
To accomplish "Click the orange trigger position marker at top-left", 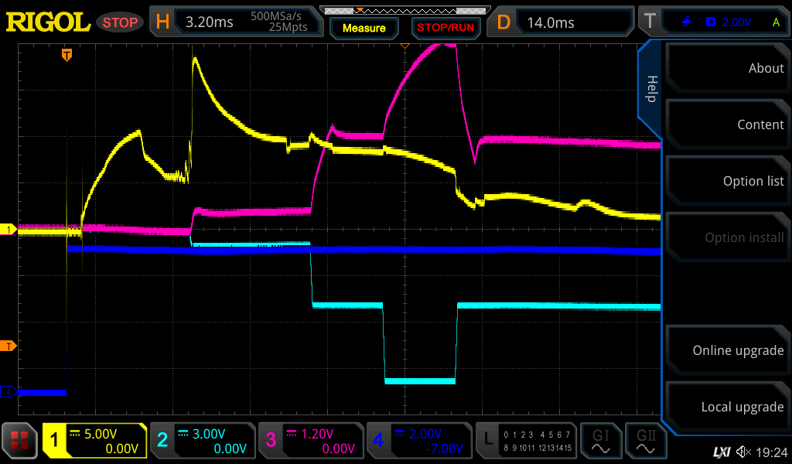I will pyautogui.click(x=67, y=55).
